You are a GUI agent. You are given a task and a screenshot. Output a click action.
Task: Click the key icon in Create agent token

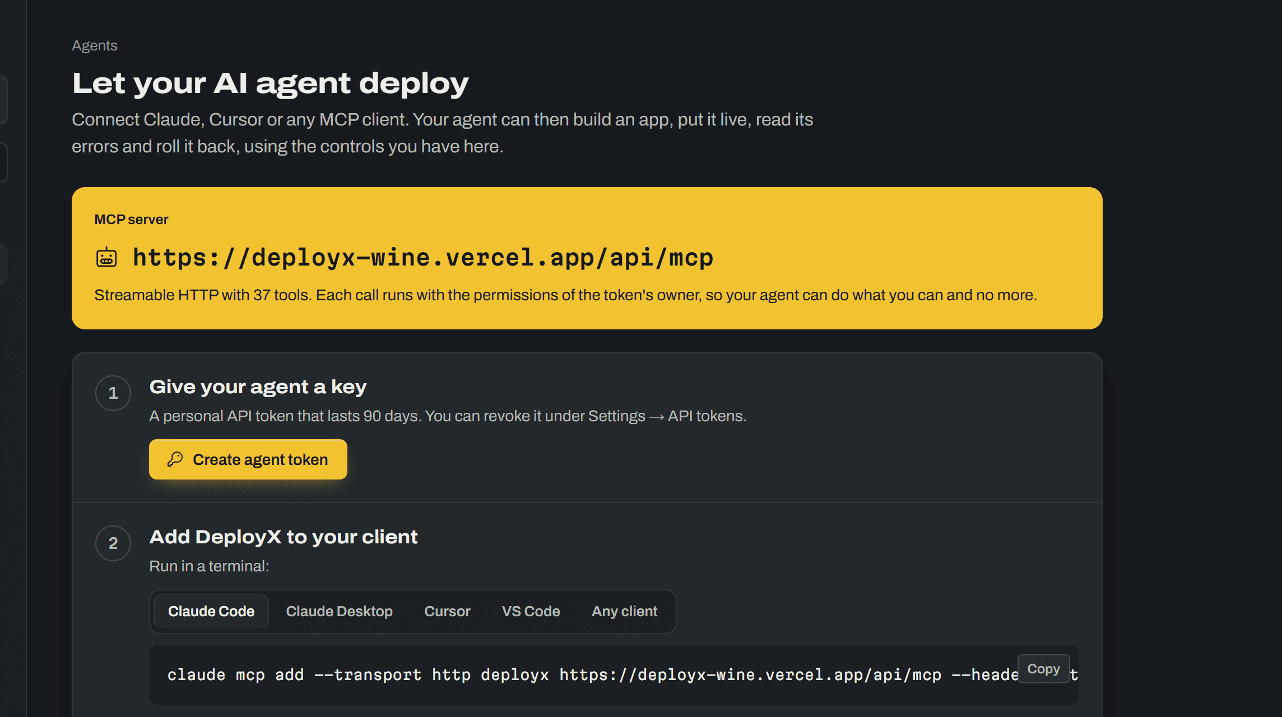click(175, 459)
